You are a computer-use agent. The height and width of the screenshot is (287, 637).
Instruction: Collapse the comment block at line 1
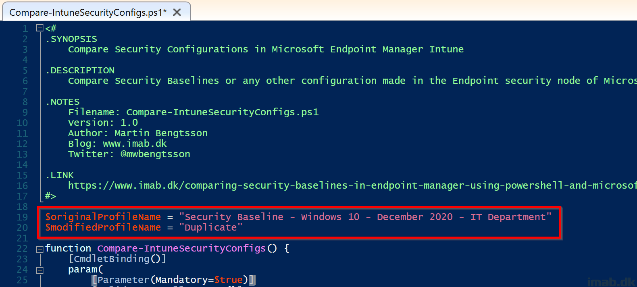coord(40,28)
